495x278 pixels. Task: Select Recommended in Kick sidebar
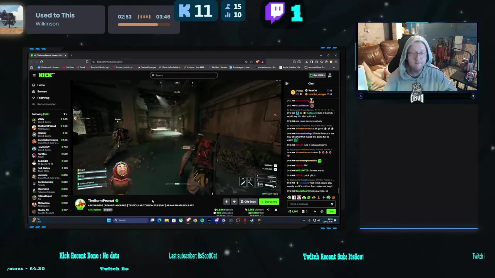[x=46, y=104]
